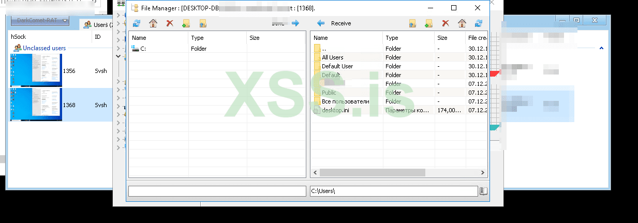Click Svsh ID of user 1368
This screenshot has height=223, width=638.
101,105
